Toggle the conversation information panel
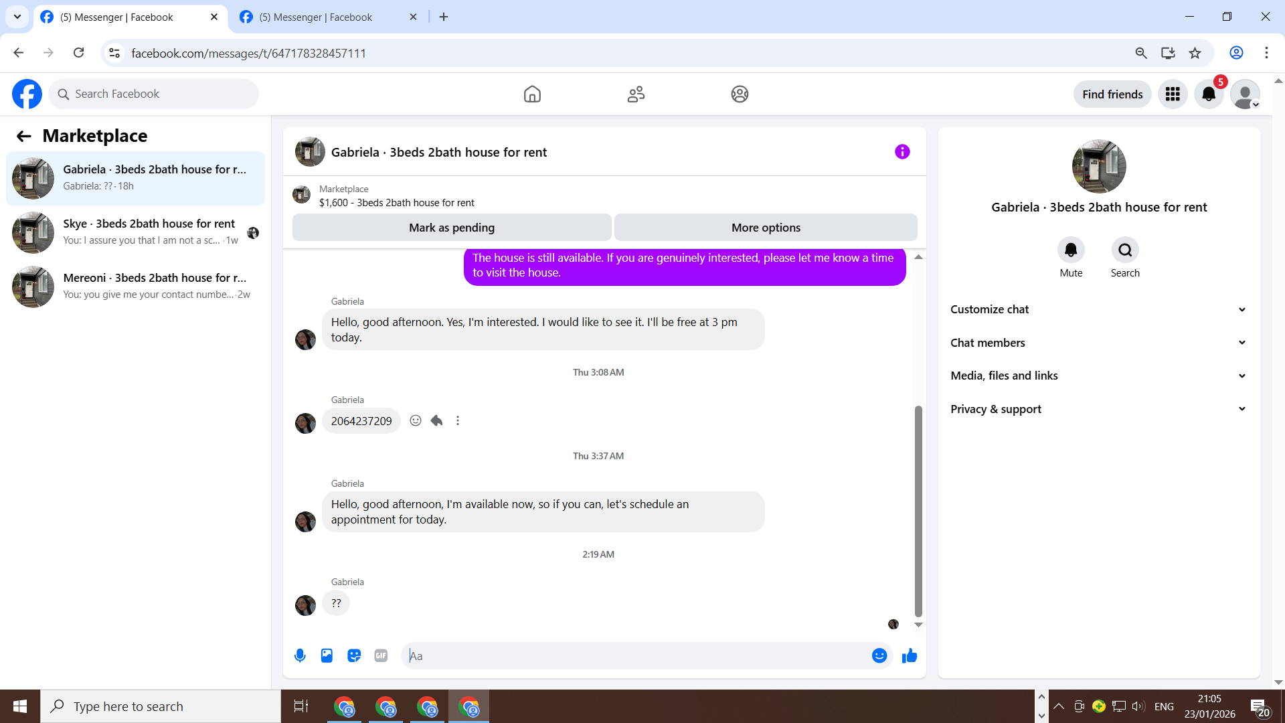The height and width of the screenshot is (723, 1285). pos(902,152)
